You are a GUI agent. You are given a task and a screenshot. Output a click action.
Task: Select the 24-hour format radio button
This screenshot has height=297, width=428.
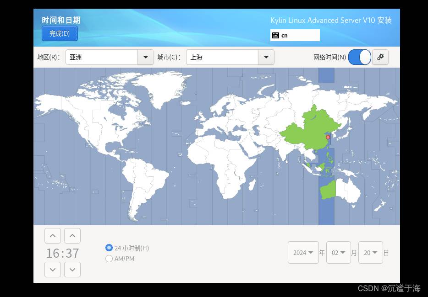point(109,248)
